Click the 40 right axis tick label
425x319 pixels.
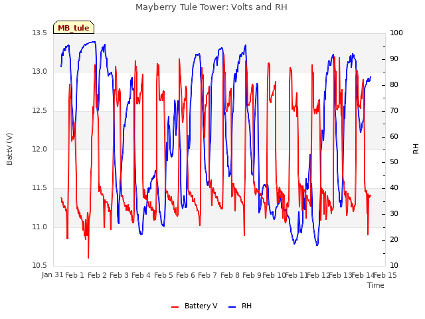click(394, 188)
